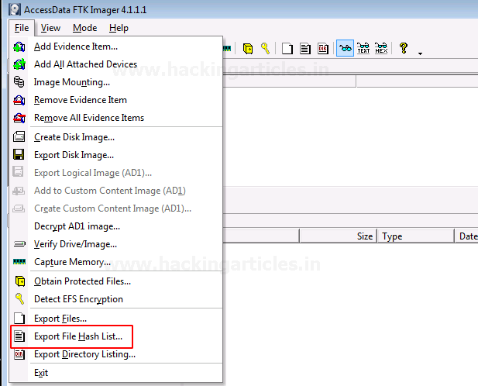Click Obtain Protected Files toolbar button
The image size is (478, 386).
click(248, 49)
